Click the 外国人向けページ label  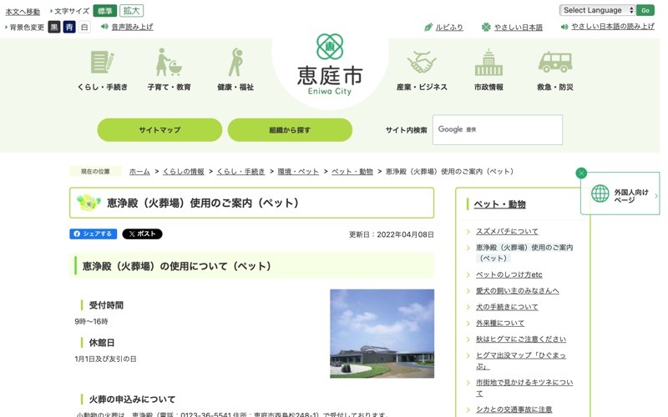pyautogui.click(x=631, y=196)
